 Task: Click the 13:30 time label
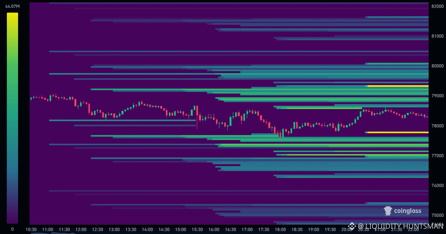coord(131,229)
